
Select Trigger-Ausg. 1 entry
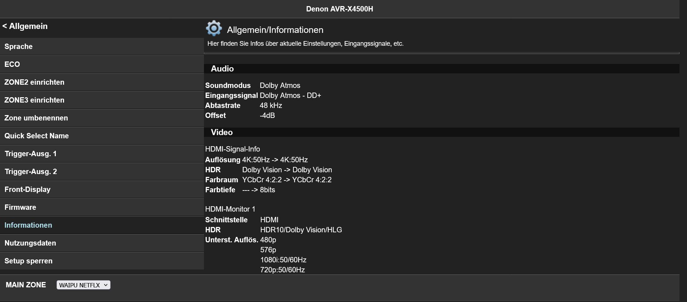[x=30, y=154]
